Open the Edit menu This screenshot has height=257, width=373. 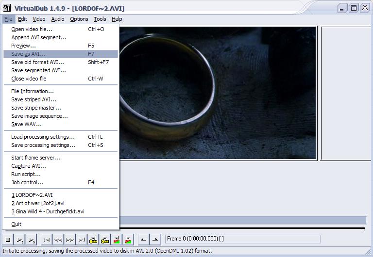click(x=23, y=19)
